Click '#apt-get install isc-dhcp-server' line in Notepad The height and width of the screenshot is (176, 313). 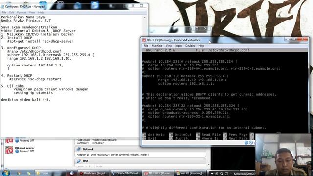pyautogui.click(x=40, y=41)
